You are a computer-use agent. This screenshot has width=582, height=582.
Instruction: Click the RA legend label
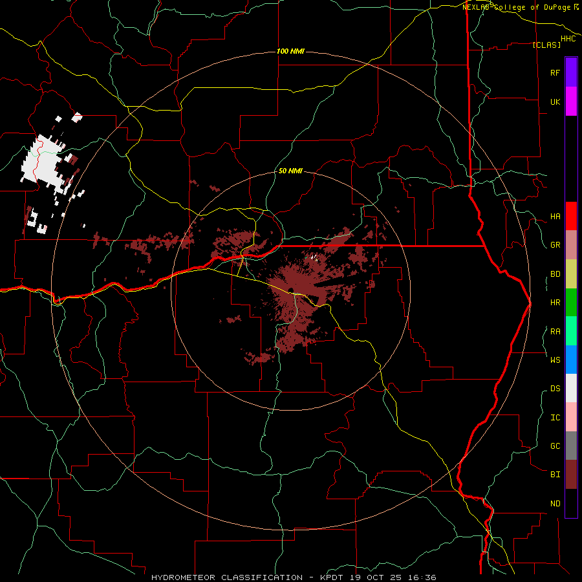(555, 332)
